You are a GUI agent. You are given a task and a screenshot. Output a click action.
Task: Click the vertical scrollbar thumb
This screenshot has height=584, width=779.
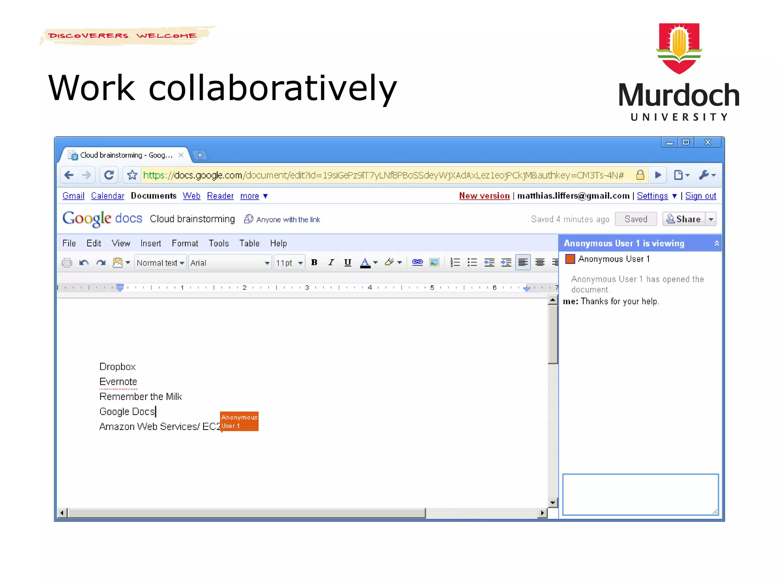click(553, 334)
